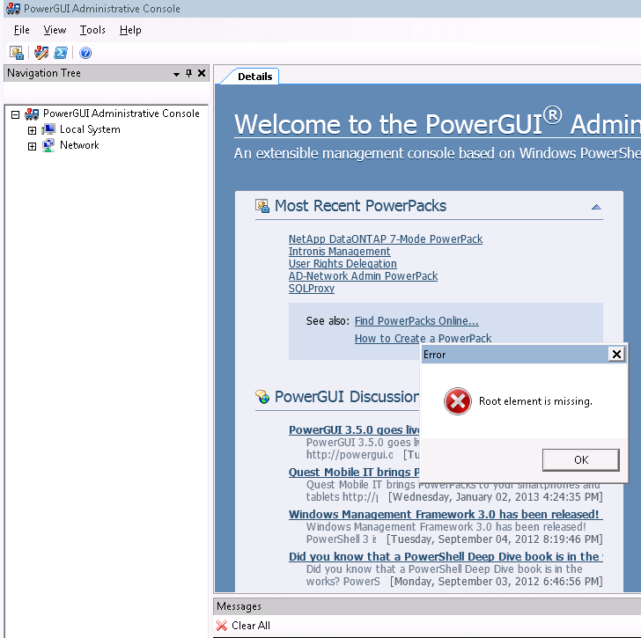
Task: Click the Tuesday, September 04, 2012 timestamp
Action: 495,539
